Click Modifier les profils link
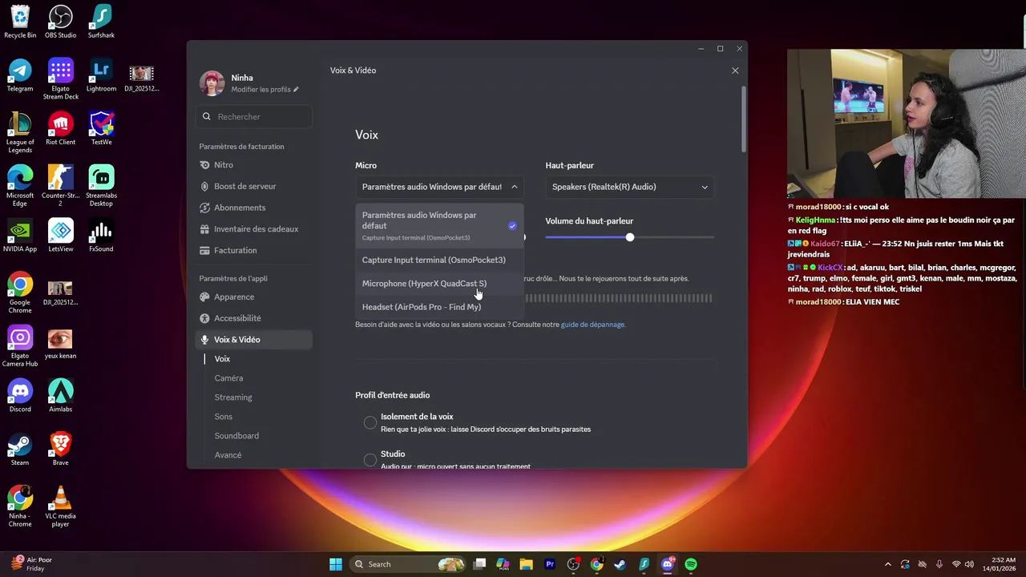The height and width of the screenshot is (577, 1026). [265, 90]
